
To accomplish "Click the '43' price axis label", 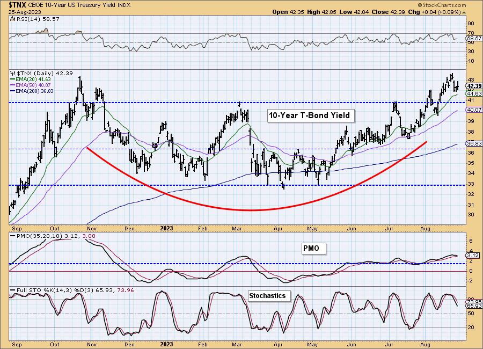I will pyautogui.click(x=471, y=80).
